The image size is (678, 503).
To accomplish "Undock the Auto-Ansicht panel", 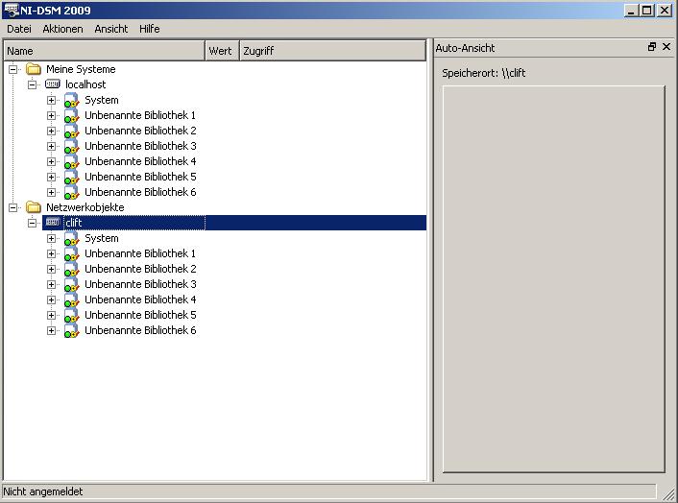I will pyautogui.click(x=652, y=47).
